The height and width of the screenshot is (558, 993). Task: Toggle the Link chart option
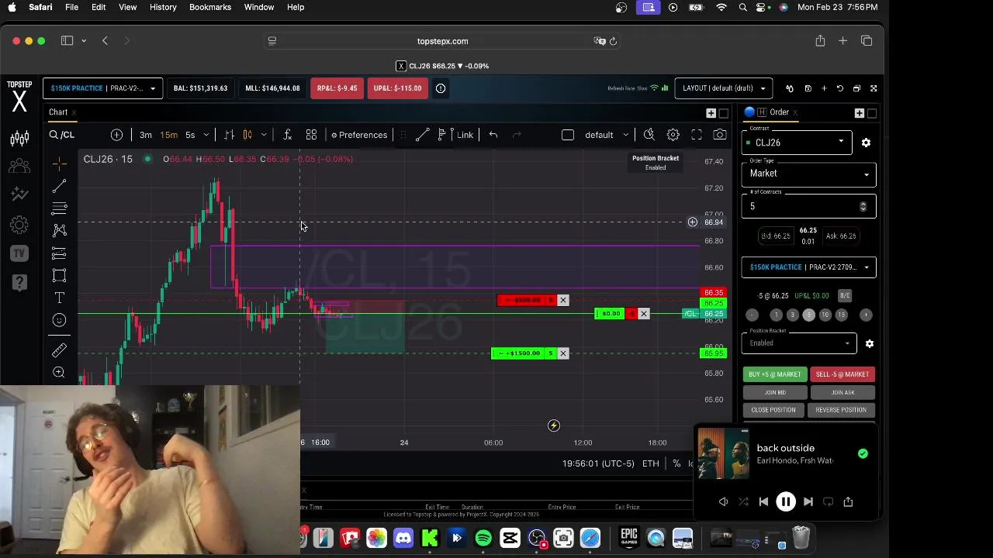pyautogui.click(x=465, y=135)
